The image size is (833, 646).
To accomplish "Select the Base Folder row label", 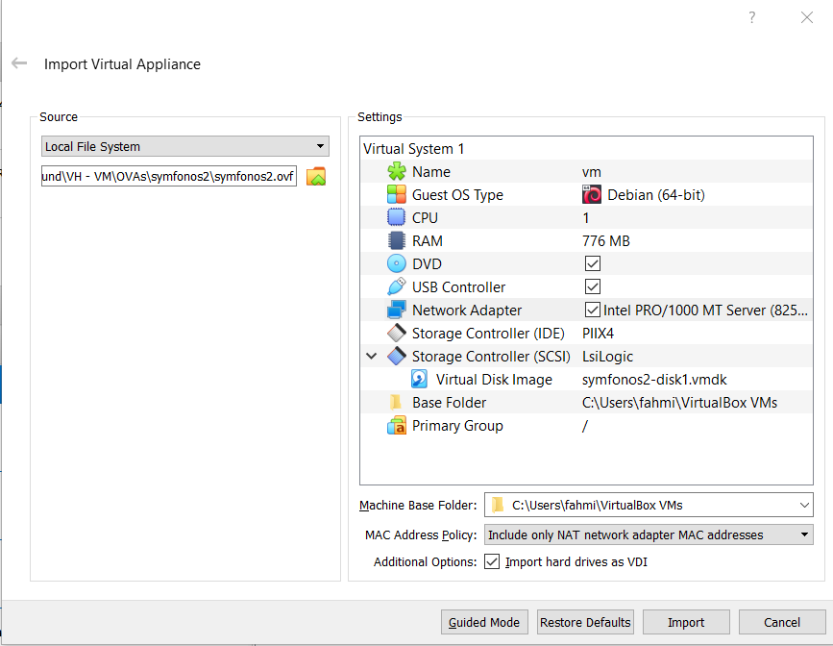I will pos(450,403).
